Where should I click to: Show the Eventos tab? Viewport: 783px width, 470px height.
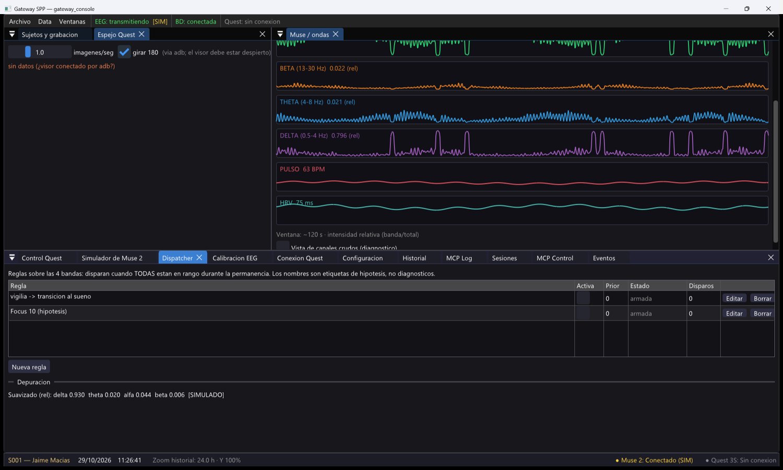[604, 258]
